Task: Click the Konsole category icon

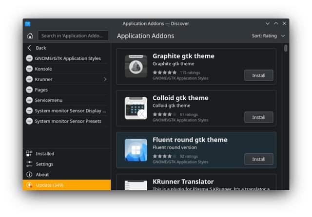Action: tap(29, 69)
